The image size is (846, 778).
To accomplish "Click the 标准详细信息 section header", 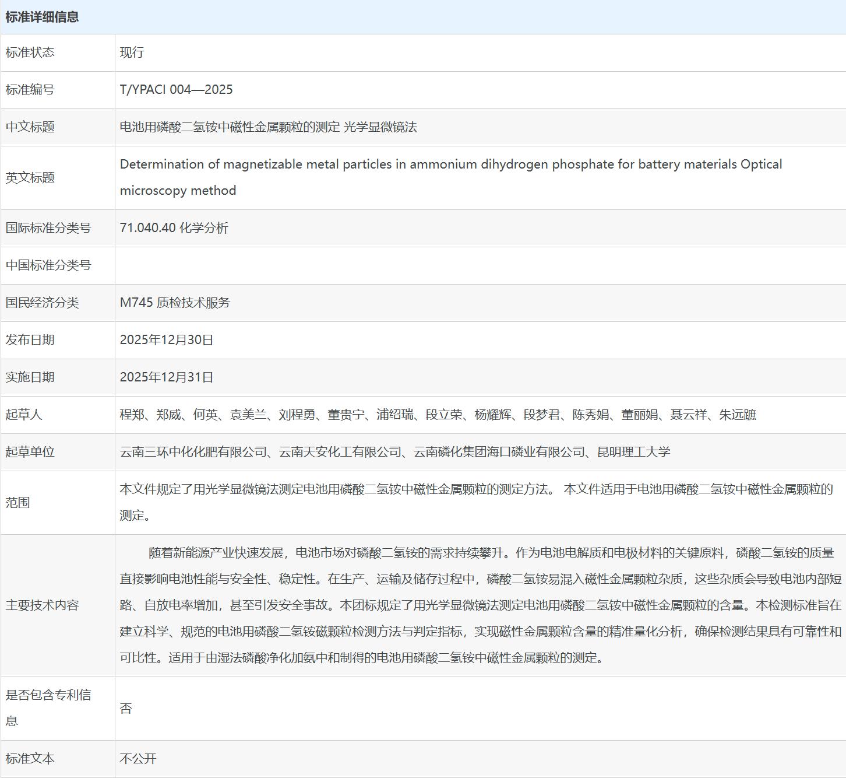I will 42,17.
